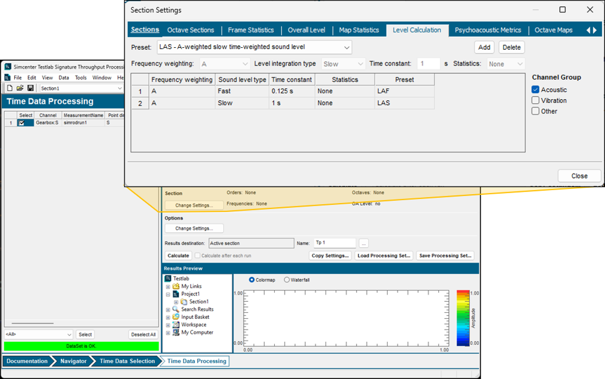This screenshot has height=379, width=605.
Task: Open the Tools menu
Action: 81,78
